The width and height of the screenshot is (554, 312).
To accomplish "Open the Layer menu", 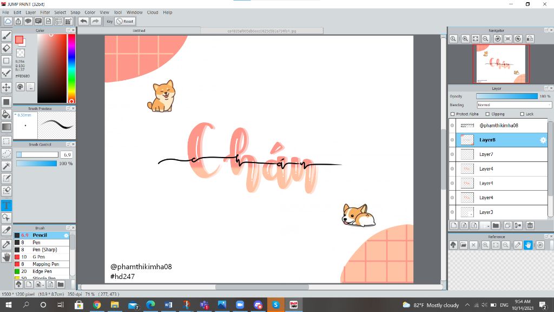I will click(31, 12).
